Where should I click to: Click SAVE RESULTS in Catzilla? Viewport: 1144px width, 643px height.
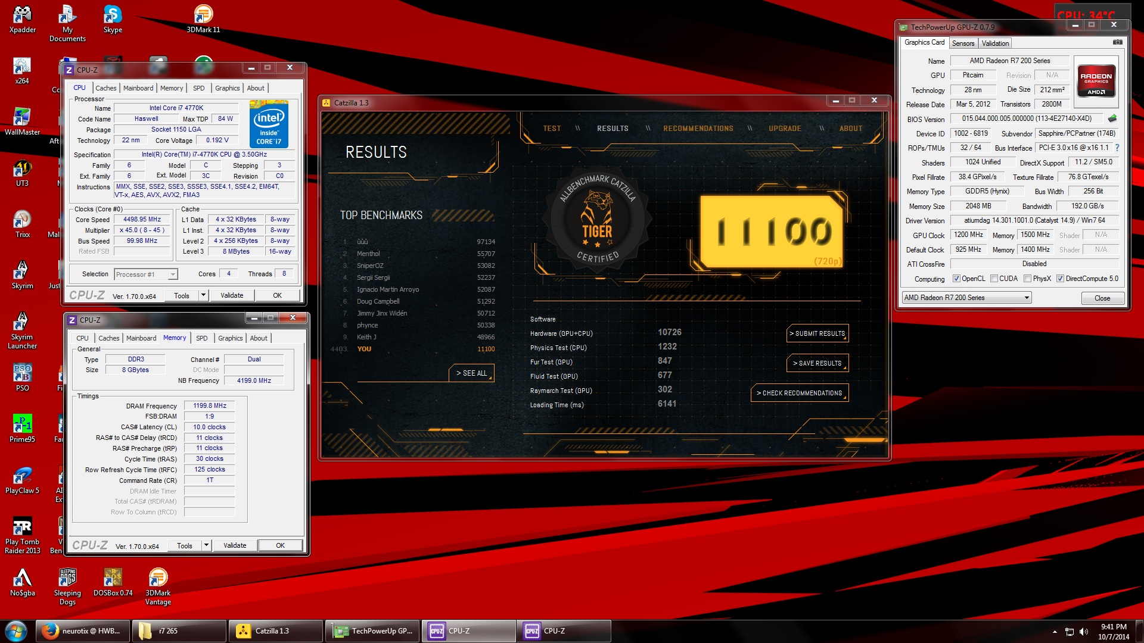click(x=817, y=363)
